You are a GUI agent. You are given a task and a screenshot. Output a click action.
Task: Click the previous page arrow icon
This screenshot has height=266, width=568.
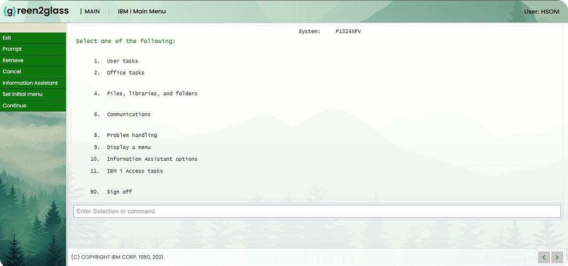click(x=543, y=257)
